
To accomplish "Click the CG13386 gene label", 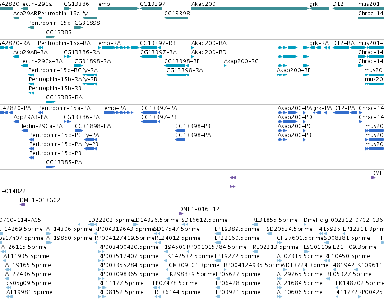I will coord(76,4).
